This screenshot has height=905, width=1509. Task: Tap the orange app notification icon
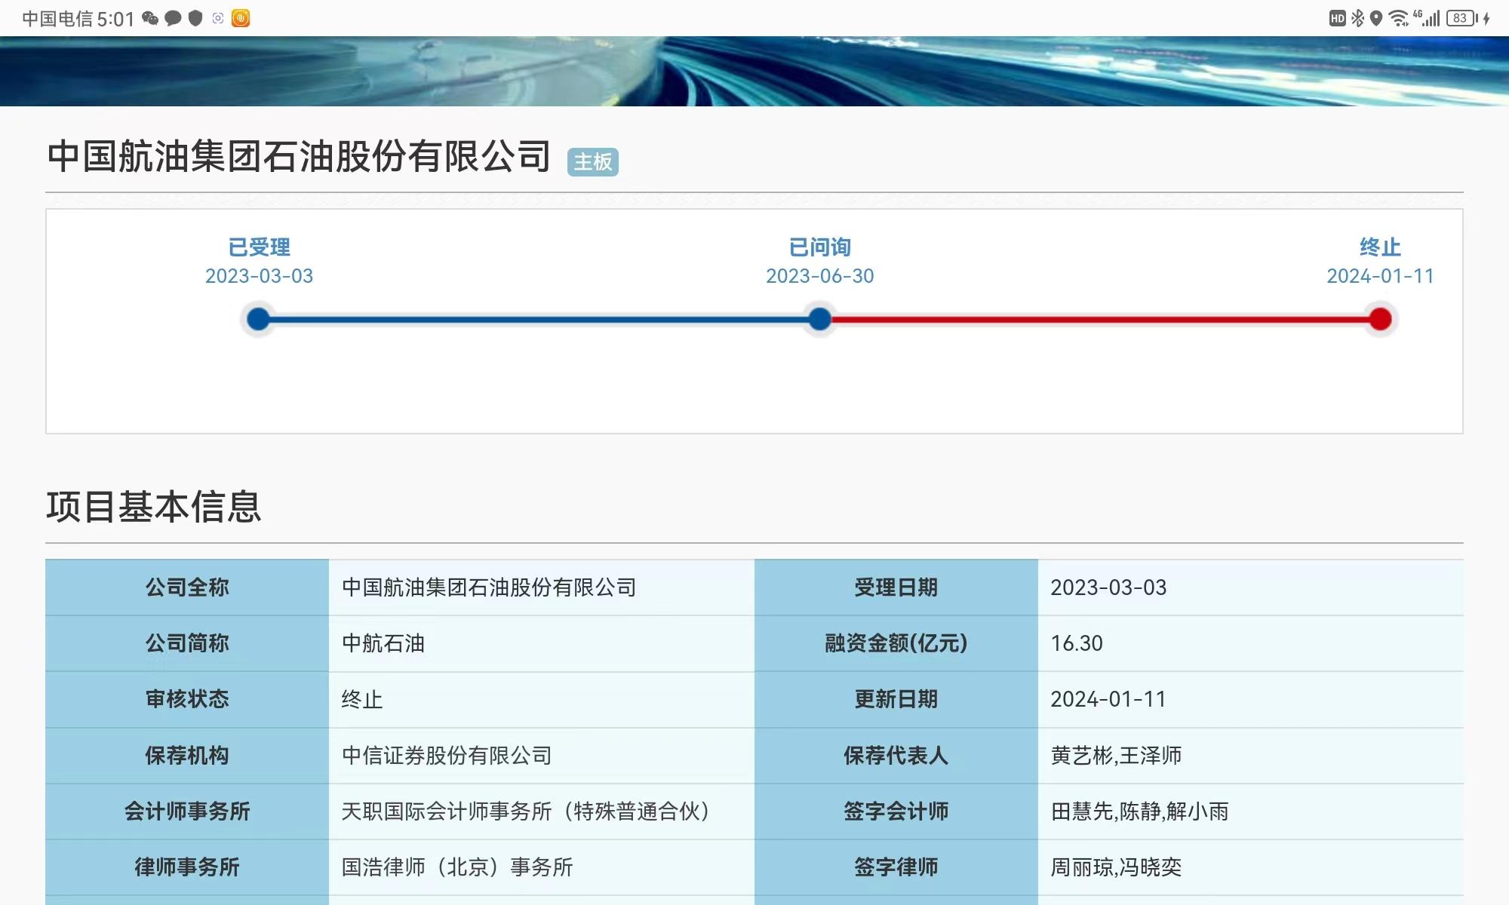[x=241, y=18]
